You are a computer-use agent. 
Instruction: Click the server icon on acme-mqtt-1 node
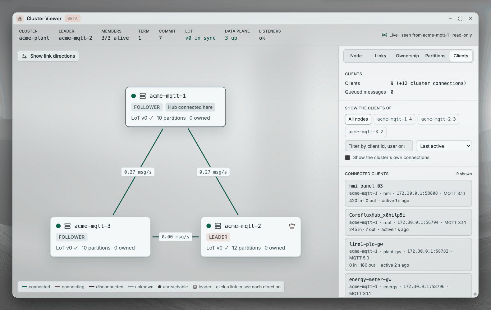tap(143, 96)
